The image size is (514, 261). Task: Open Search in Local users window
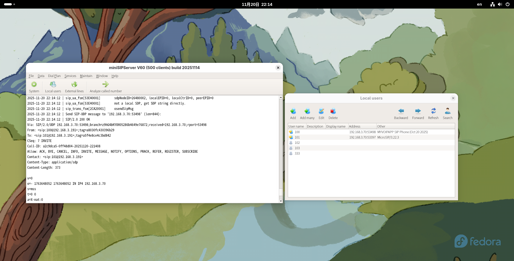click(447, 114)
